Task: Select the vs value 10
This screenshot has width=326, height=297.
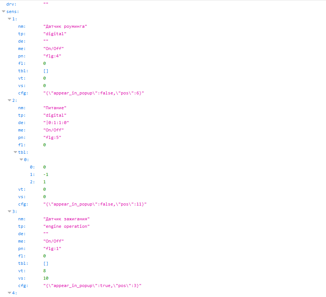Action: (x=46, y=278)
